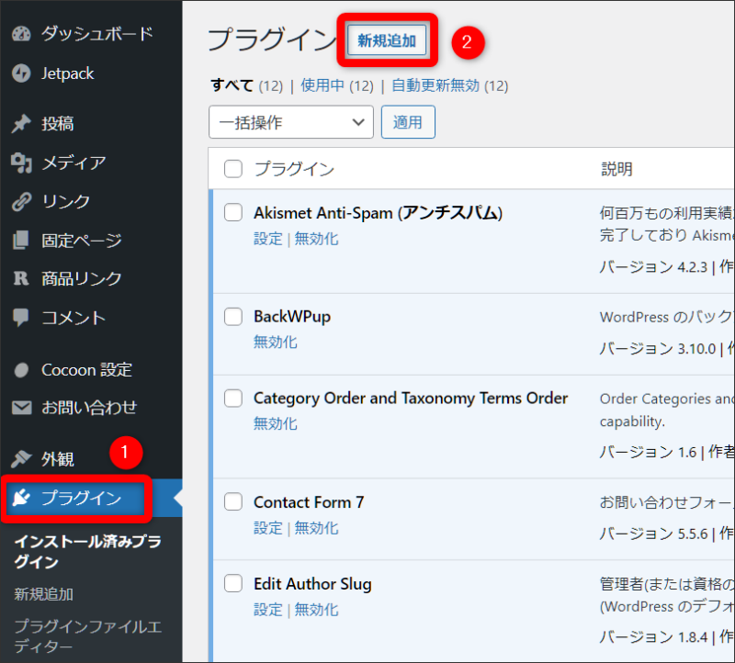The image size is (735, 663).
Task: Open コメント sidebar menu
Action: click(73, 318)
